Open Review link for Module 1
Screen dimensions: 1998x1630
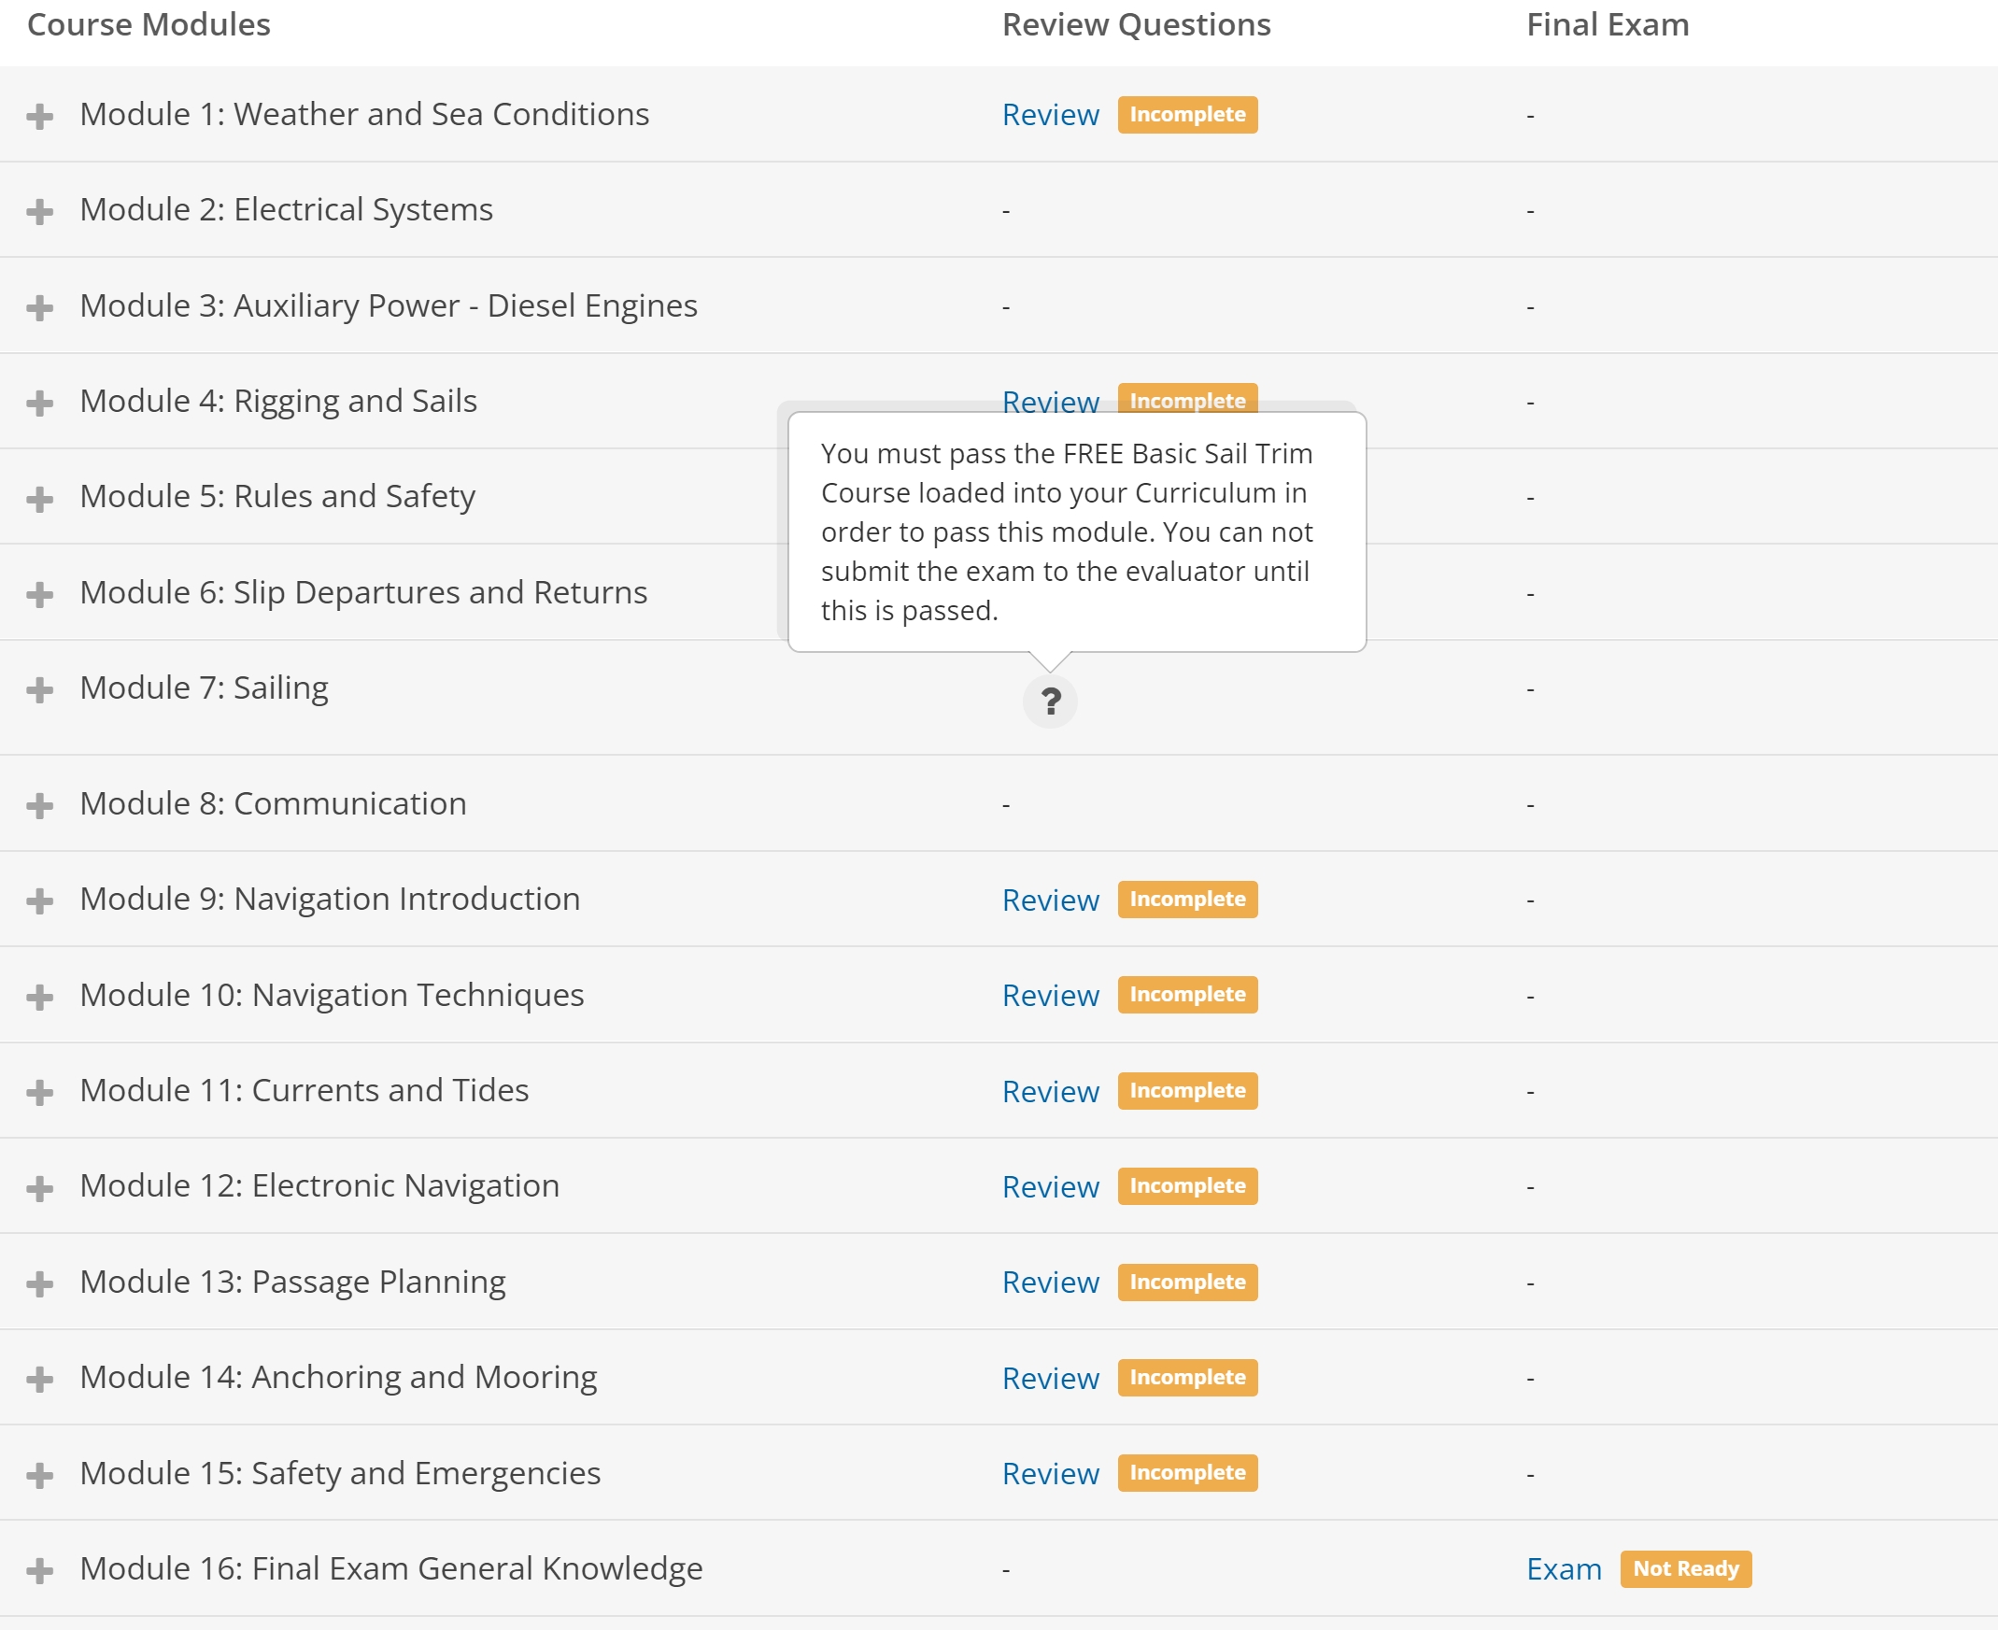(1050, 115)
